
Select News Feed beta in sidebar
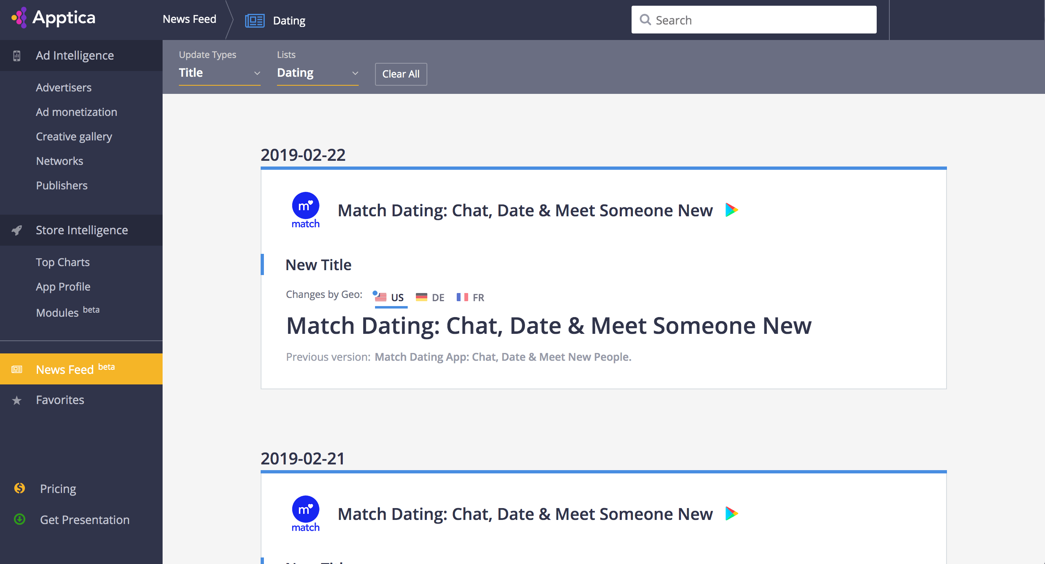81,369
